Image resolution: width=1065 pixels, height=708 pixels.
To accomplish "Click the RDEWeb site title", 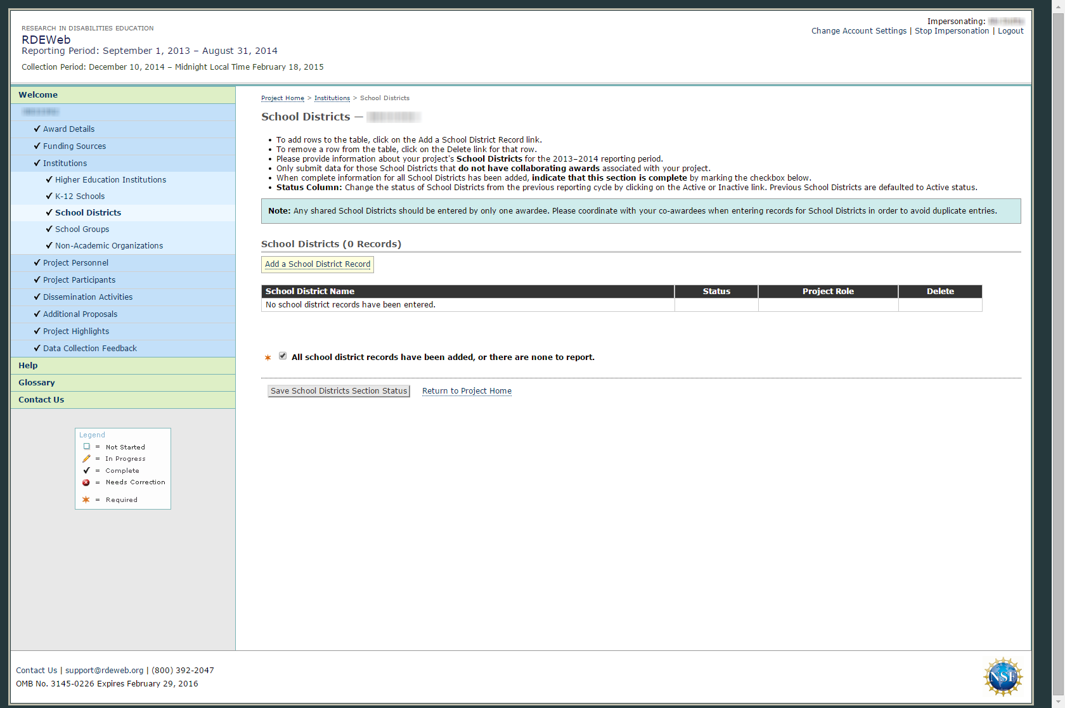I will pos(46,39).
